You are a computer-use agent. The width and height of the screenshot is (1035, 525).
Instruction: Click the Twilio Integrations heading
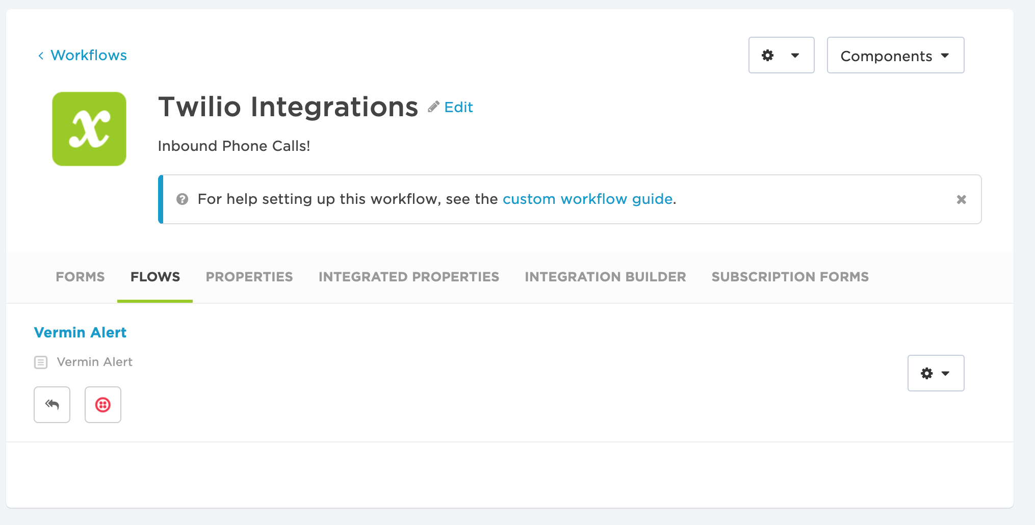click(288, 107)
